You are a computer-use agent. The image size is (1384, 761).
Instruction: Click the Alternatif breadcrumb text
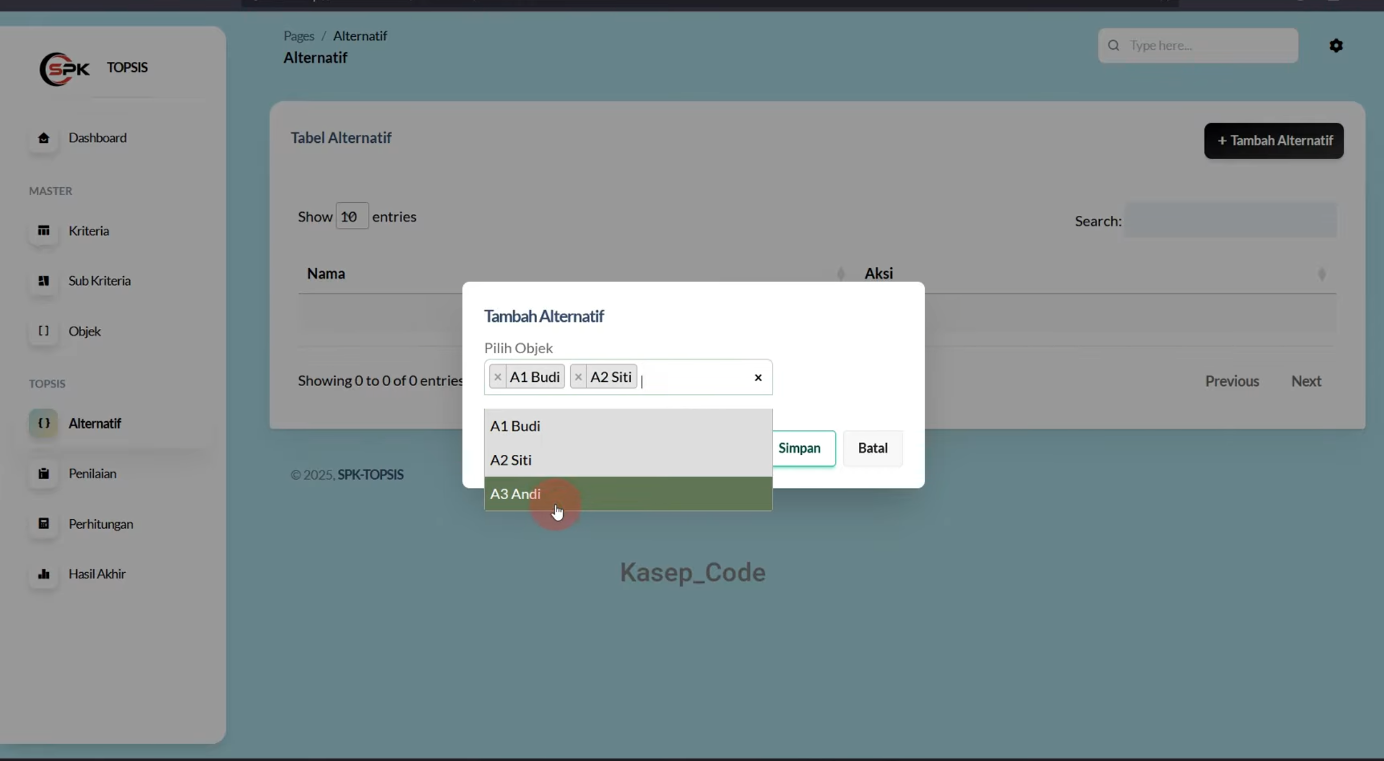360,36
